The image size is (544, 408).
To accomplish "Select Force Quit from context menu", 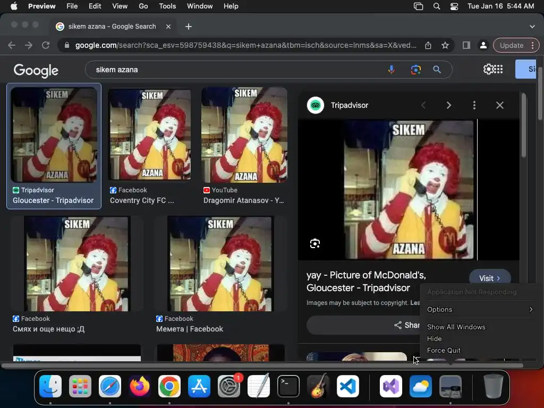I will coord(444,350).
